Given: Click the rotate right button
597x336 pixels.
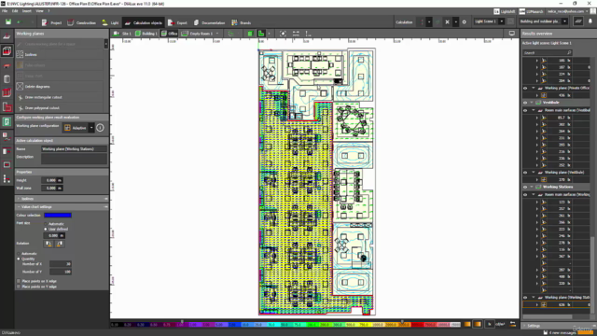Looking at the screenshot, I should pos(60,244).
